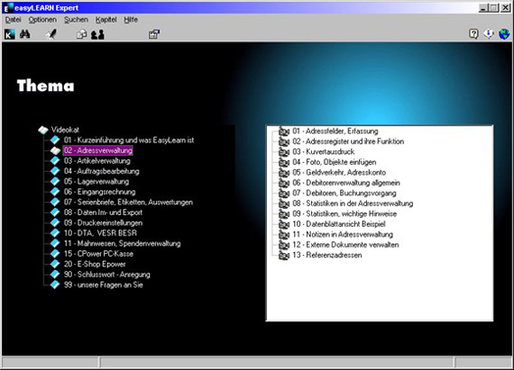
Task: Click the binoculars search icon
Action: click(x=24, y=34)
